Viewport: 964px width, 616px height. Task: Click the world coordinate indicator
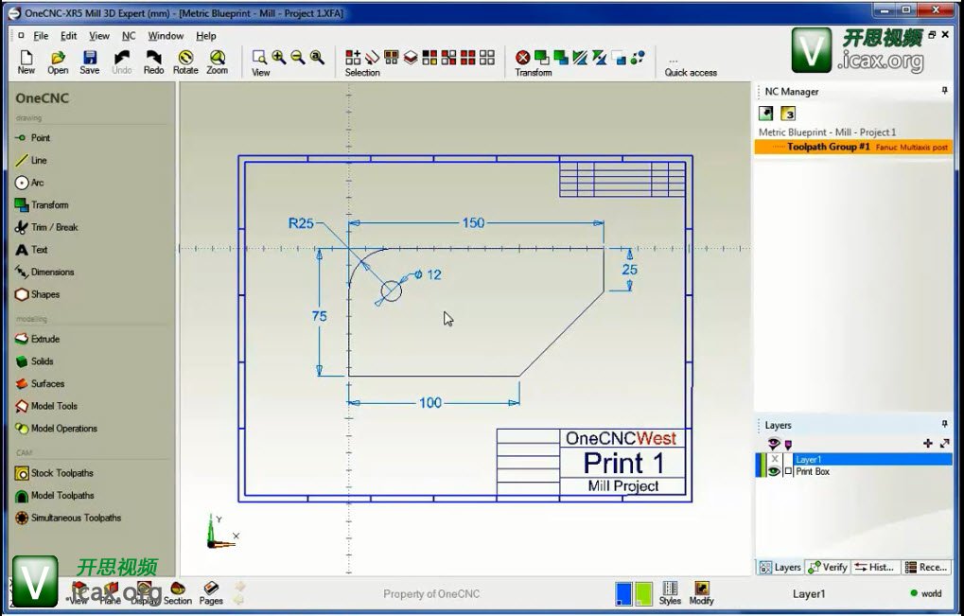pos(926,593)
